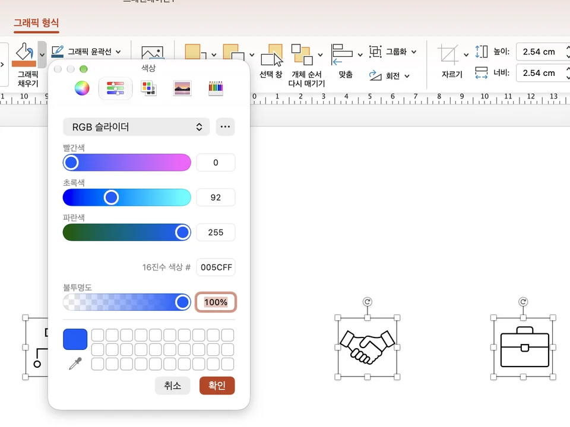Screen dimensions: 570x427
Task: Open the RGB 슬라이더 mode dropdown
Action: 137,127
